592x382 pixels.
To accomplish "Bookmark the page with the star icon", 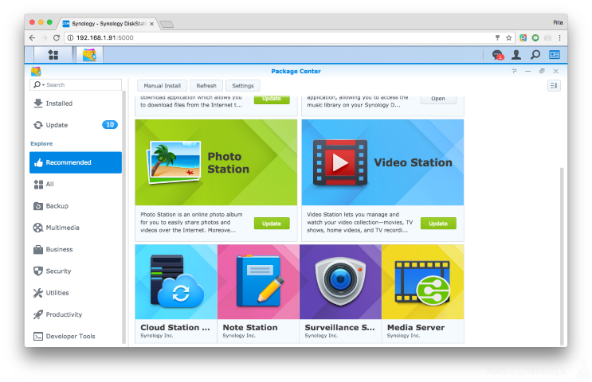I will [x=508, y=37].
